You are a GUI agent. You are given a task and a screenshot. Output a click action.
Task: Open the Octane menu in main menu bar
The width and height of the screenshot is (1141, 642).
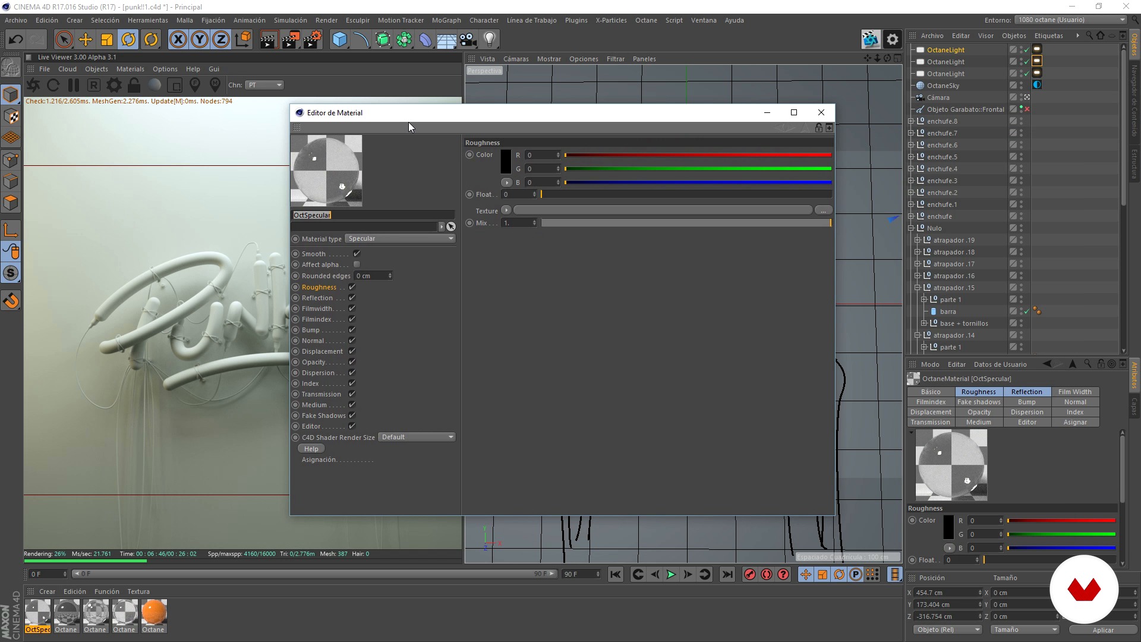tap(646, 20)
